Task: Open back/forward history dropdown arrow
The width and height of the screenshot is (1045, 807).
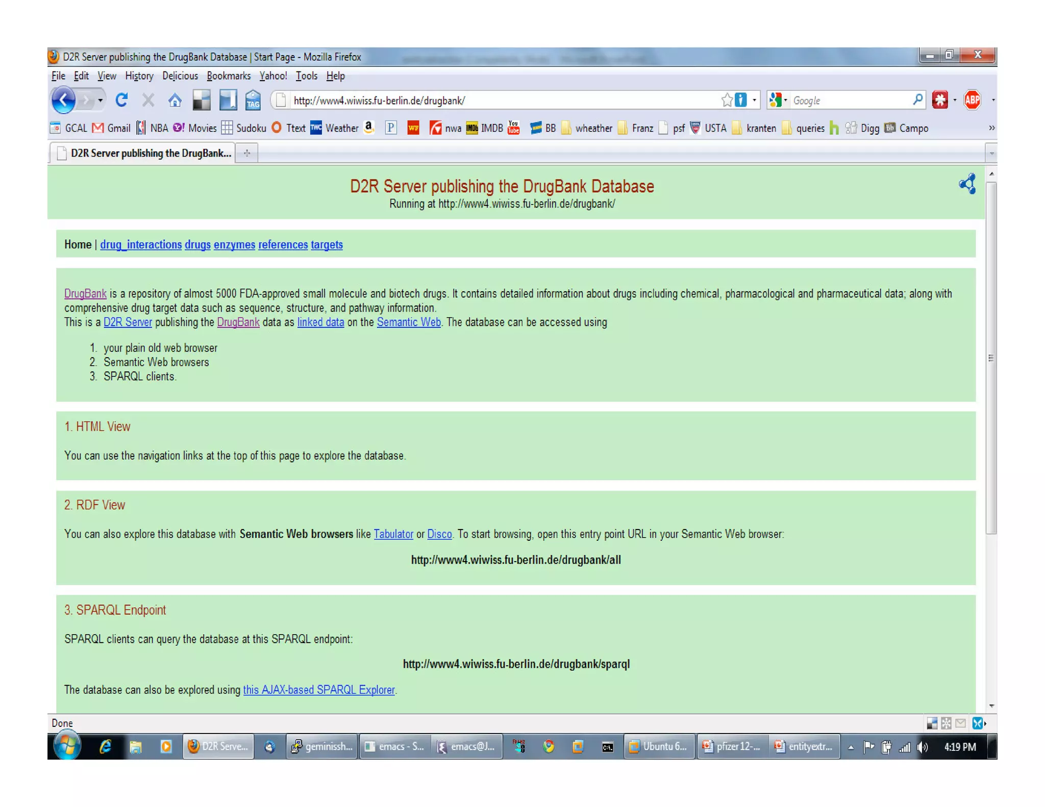Action: pyautogui.click(x=101, y=100)
